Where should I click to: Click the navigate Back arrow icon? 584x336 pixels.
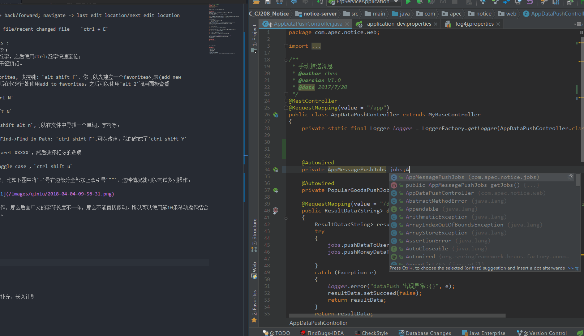pos(293,2)
